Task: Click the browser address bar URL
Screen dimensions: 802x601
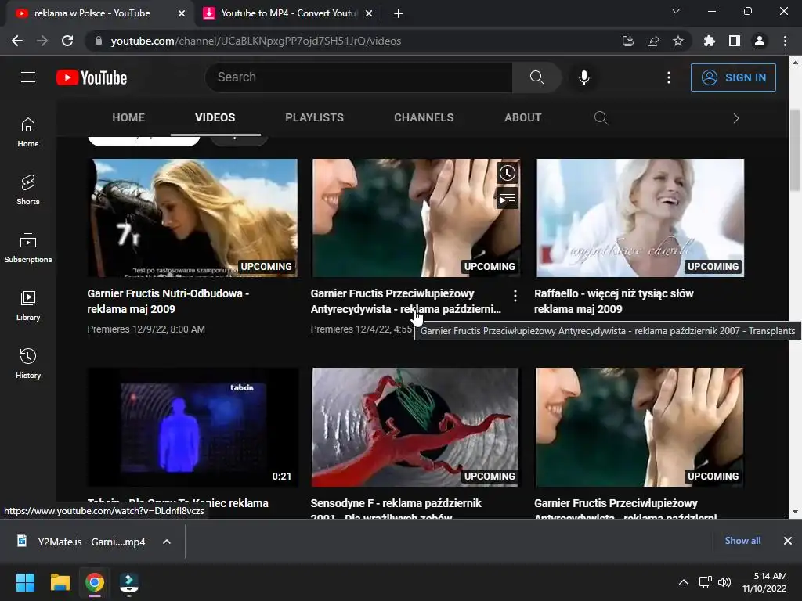Action: click(256, 41)
